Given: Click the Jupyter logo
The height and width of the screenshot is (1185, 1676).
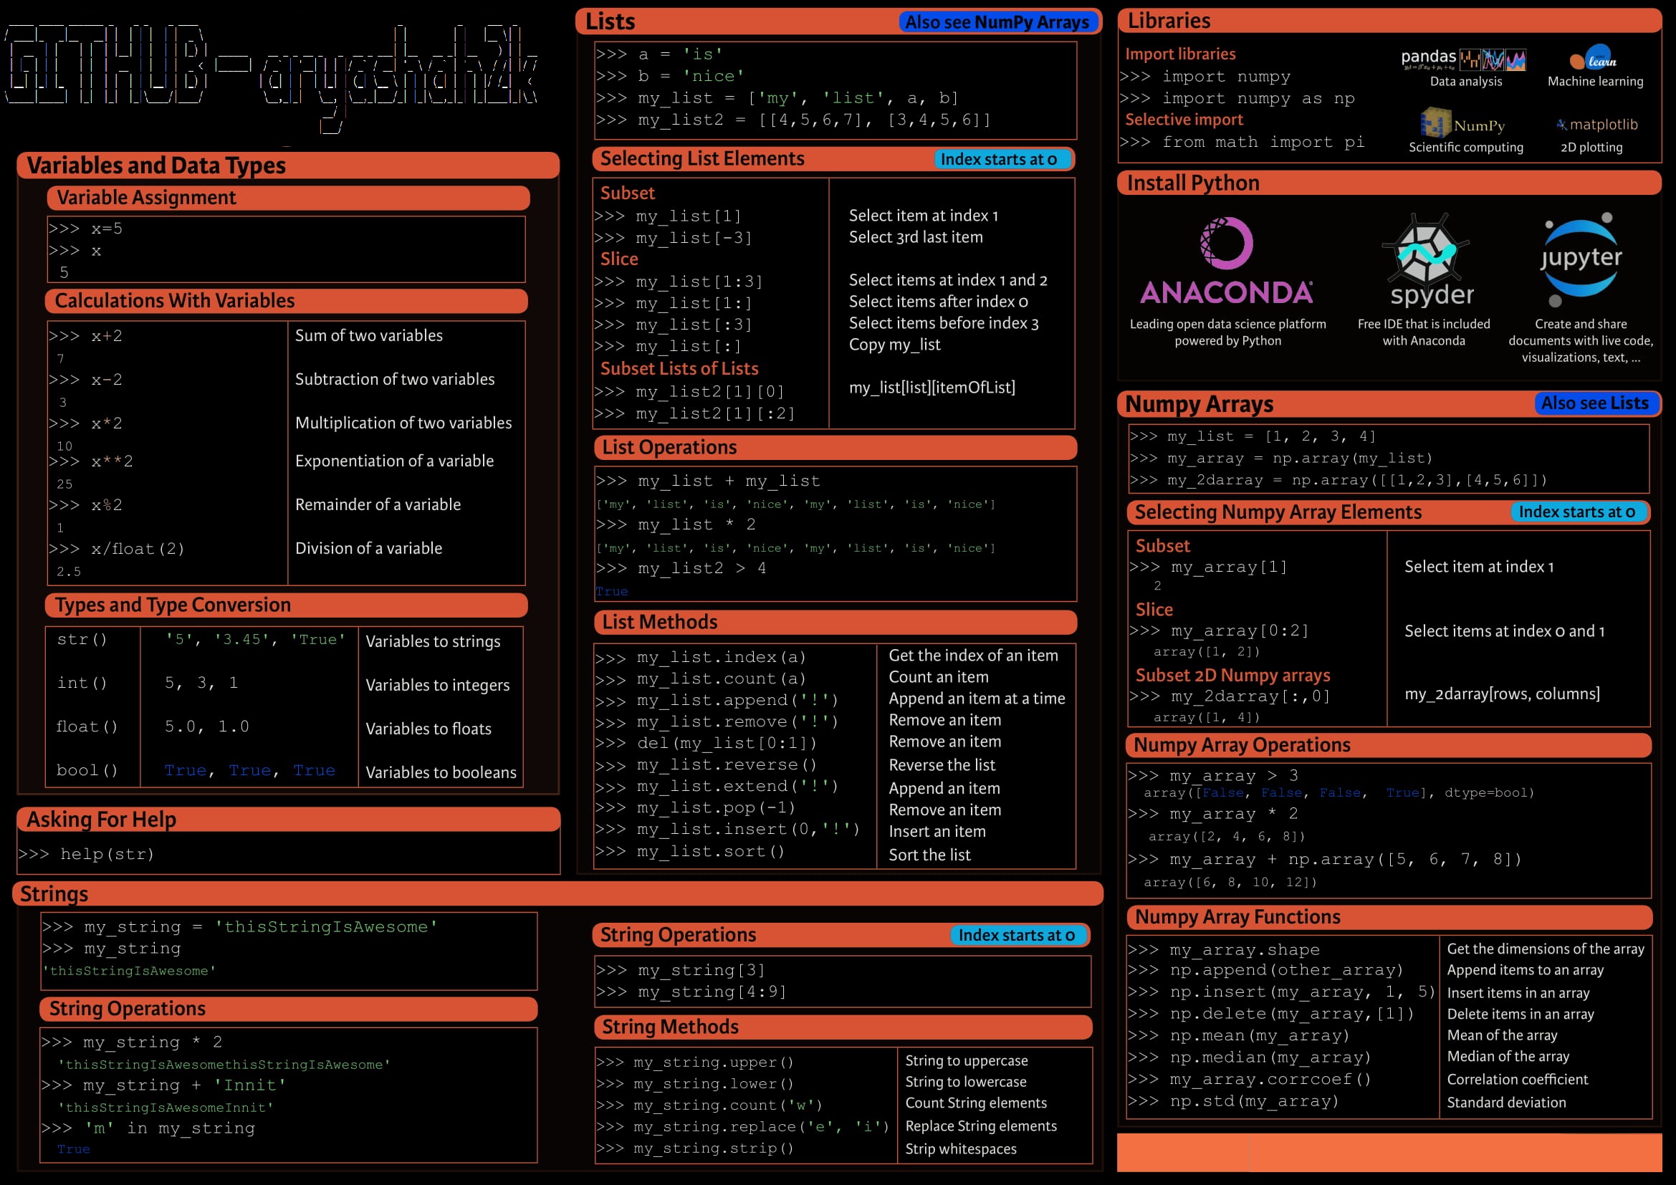Looking at the screenshot, I should 1581,260.
